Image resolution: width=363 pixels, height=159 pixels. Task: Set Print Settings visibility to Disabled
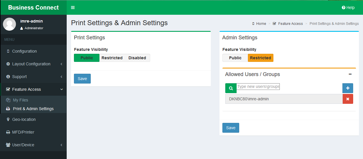pyautogui.click(x=137, y=58)
